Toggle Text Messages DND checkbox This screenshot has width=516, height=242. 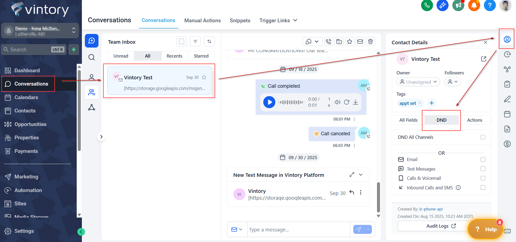(483, 169)
